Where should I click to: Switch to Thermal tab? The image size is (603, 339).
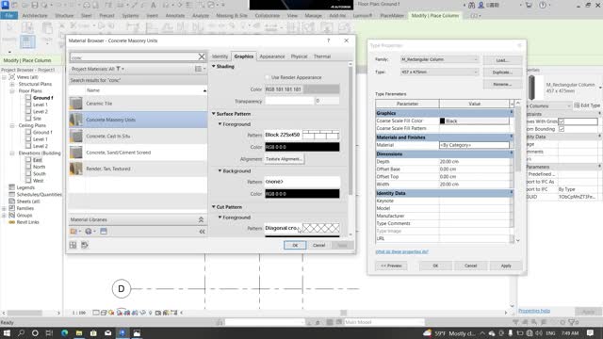tap(322, 56)
